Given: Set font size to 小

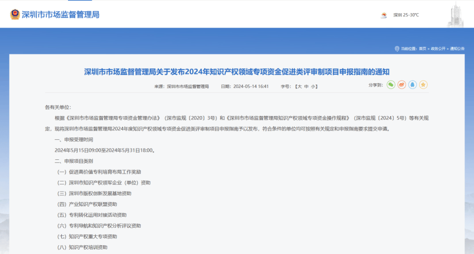Looking at the screenshot, I should point(313,87).
